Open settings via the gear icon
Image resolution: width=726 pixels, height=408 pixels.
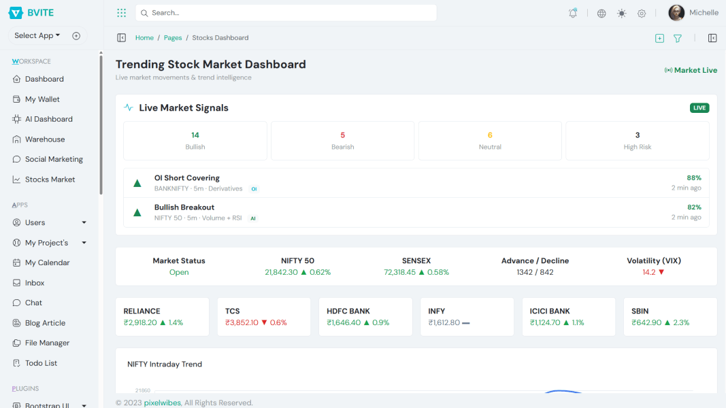coord(641,12)
